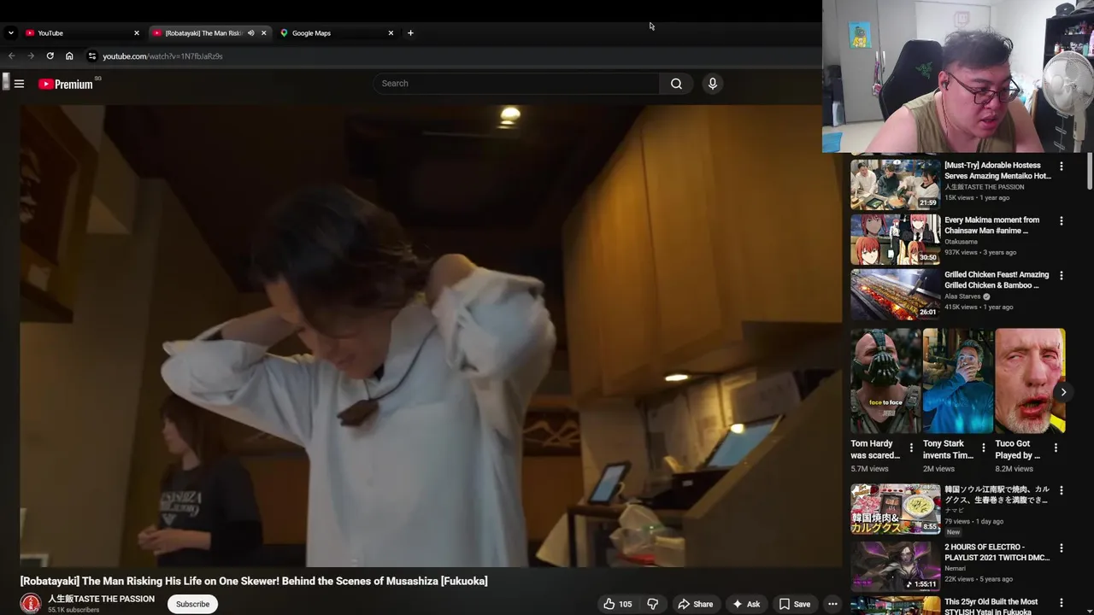Open 2 HOURS OF ELECTRO playlist video

tap(895, 565)
